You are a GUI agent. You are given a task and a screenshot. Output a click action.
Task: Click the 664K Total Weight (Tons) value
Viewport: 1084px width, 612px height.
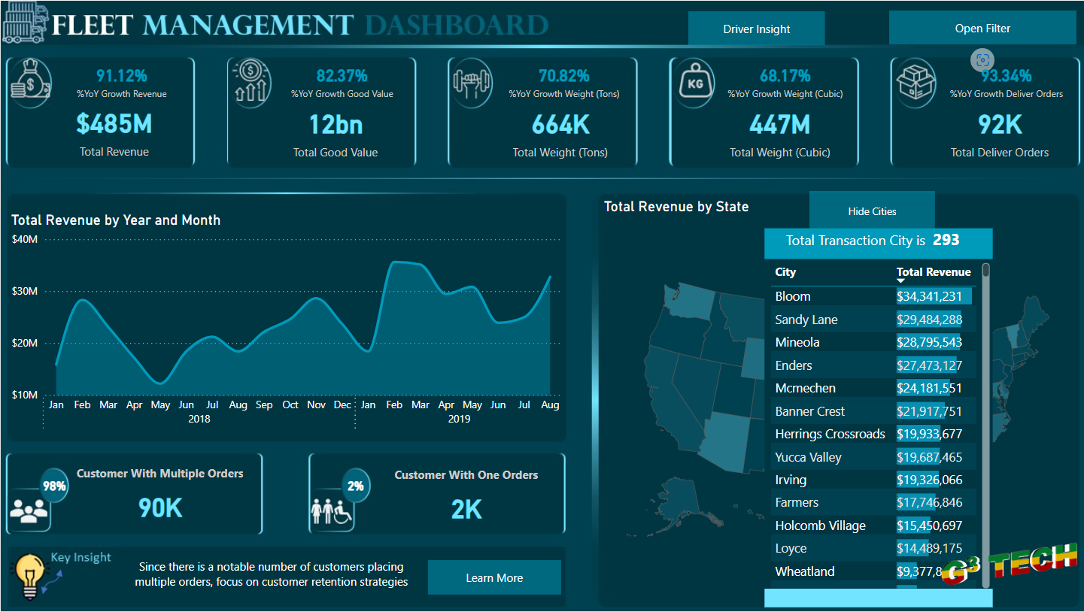(560, 123)
